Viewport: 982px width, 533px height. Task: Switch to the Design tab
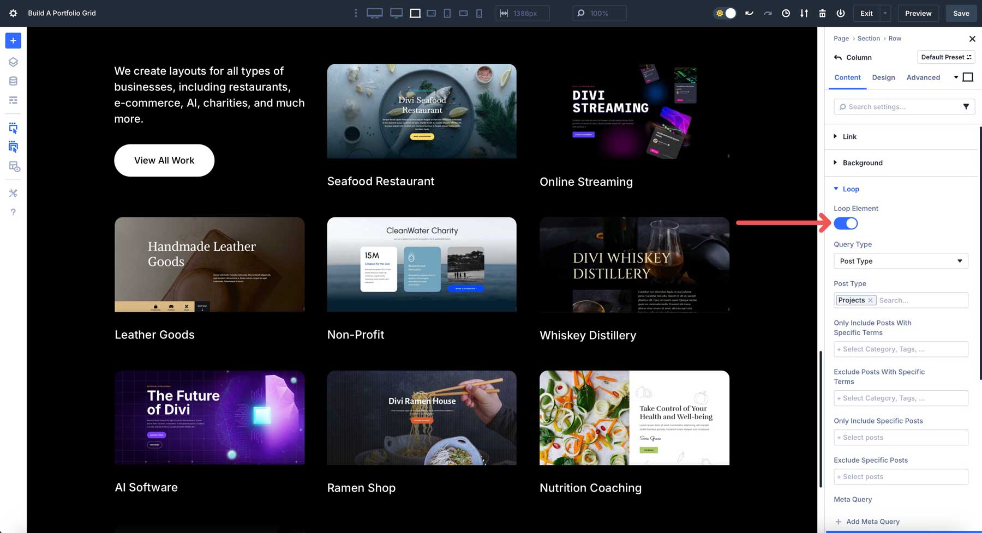tap(883, 77)
